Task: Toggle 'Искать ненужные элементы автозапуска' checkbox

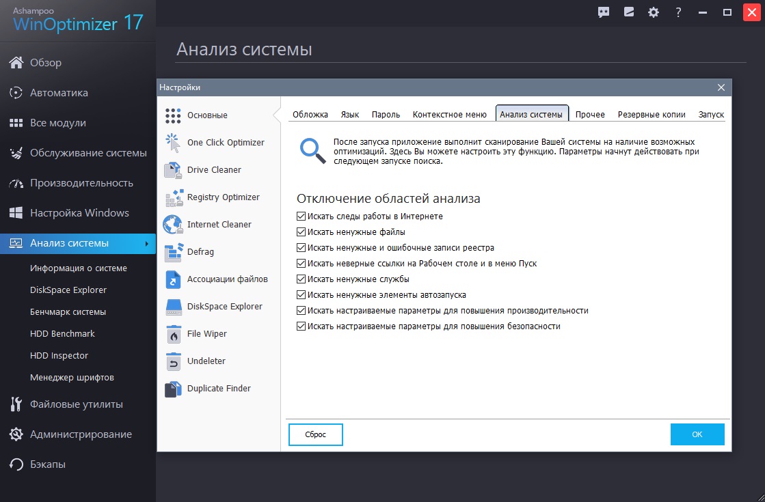Action: [301, 295]
